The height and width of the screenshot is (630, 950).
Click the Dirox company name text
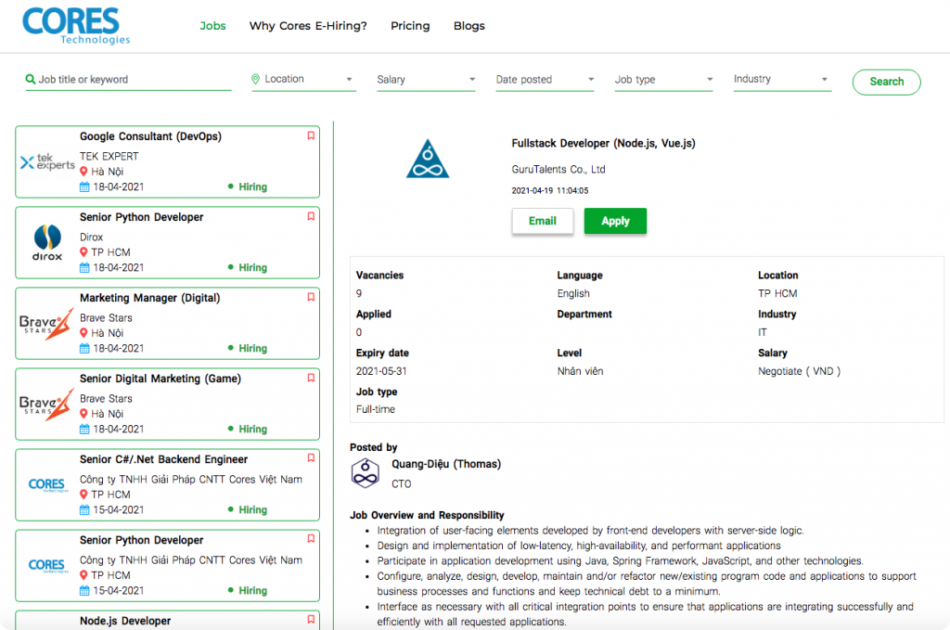91,237
